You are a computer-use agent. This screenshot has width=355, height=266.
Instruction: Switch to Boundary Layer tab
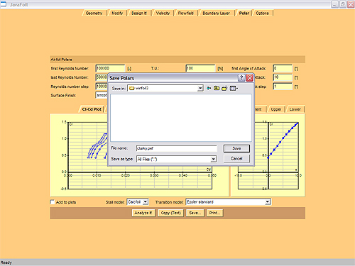[216, 13]
